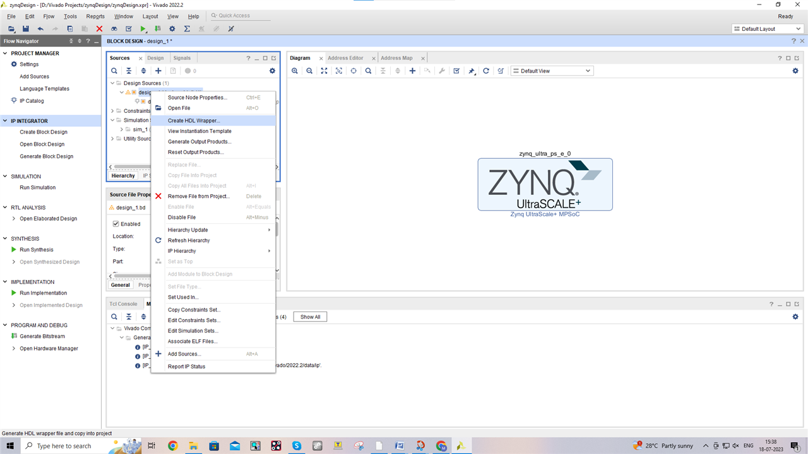Switch to the Signals tab in Sources panel
Image resolution: width=808 pixels, height=454 pixels.
coord(182,58)
